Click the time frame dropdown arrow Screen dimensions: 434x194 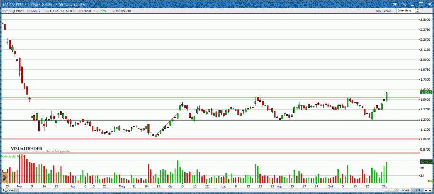point(417,11)
